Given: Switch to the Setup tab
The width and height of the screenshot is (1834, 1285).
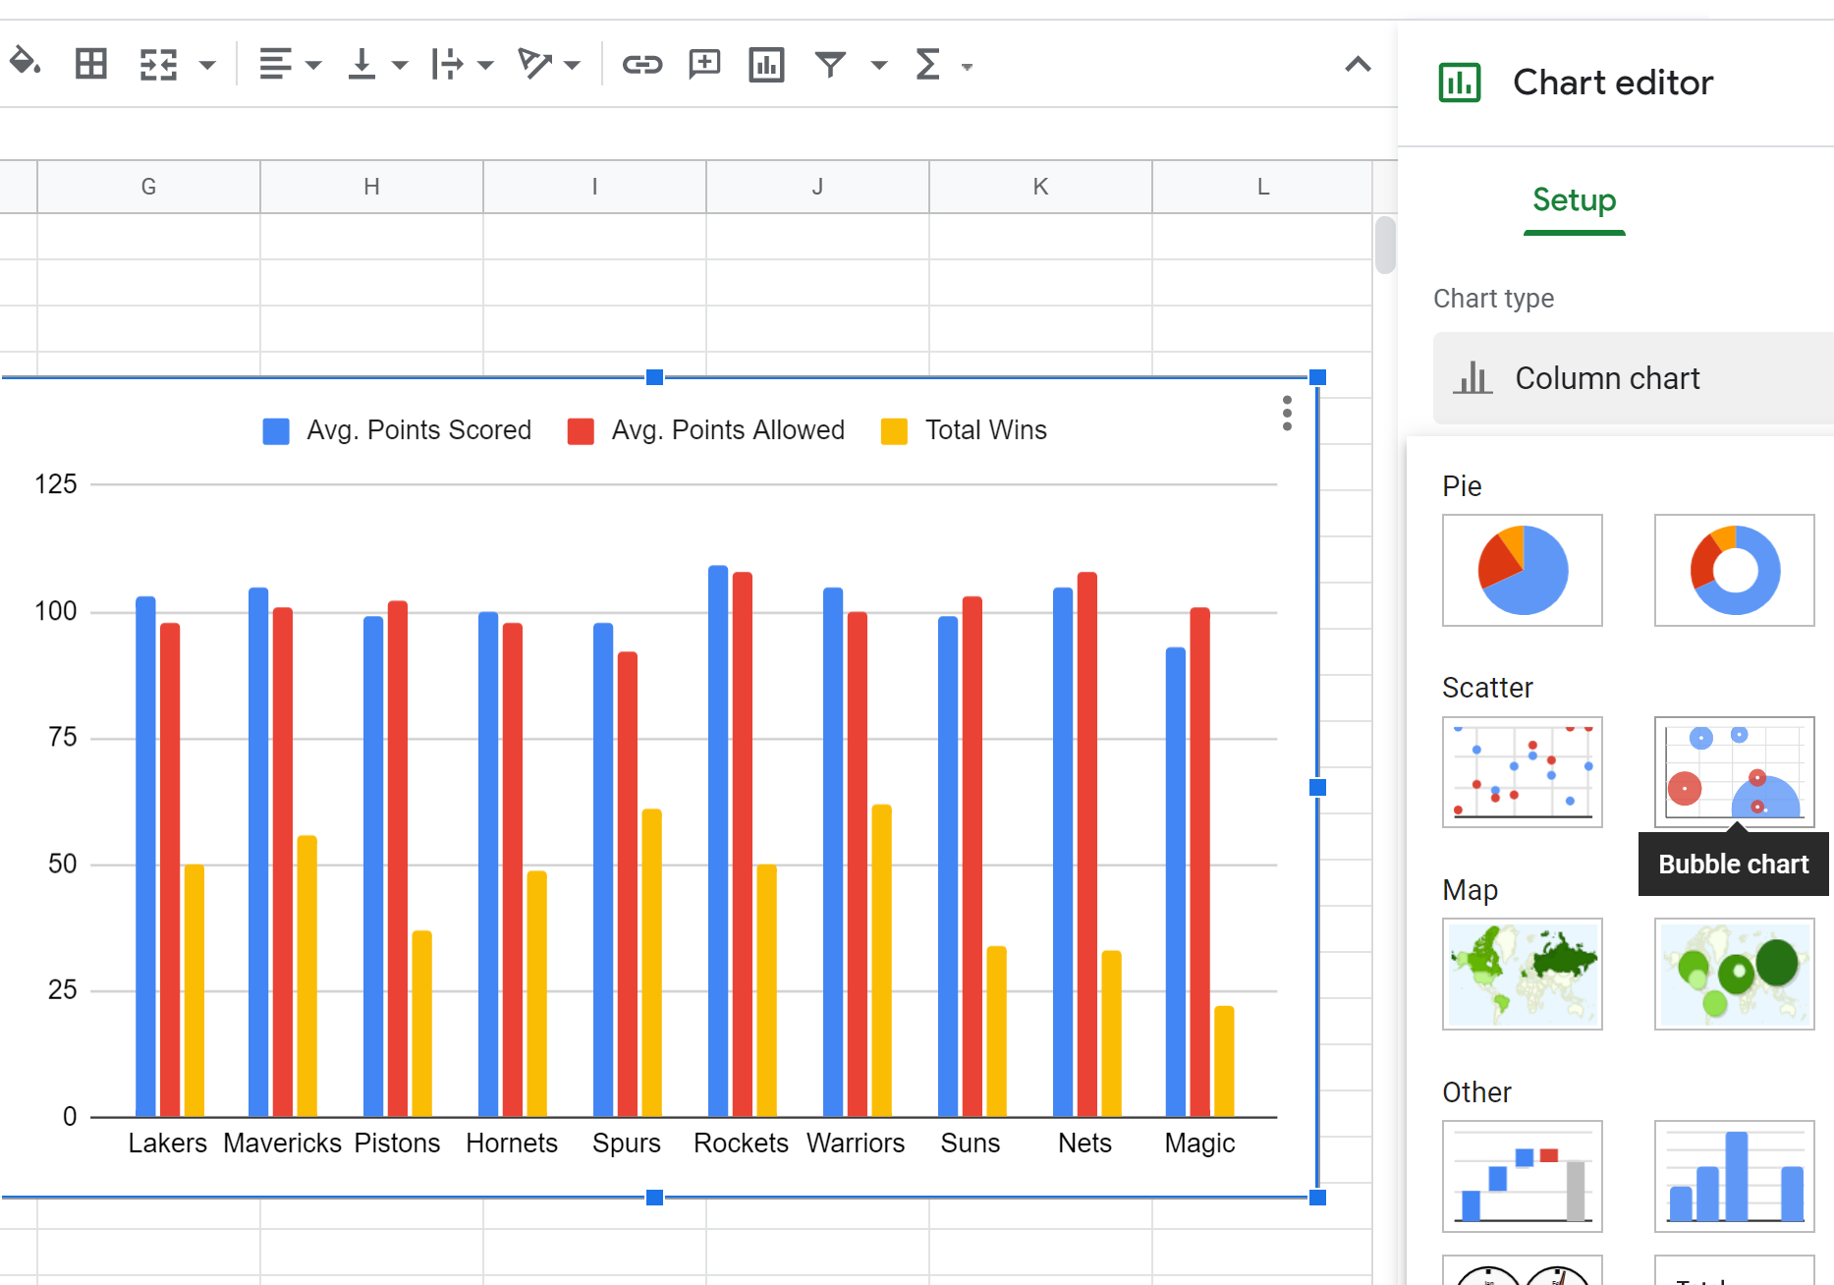Looking at the screenshot, I should 1573,201.
